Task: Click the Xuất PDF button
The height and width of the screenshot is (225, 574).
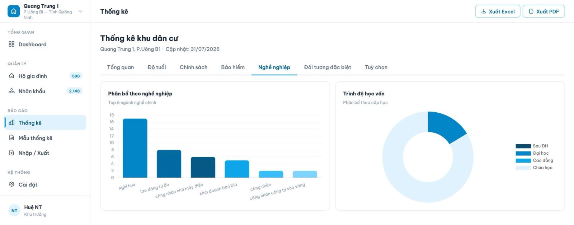Action: tap(544, 11)
